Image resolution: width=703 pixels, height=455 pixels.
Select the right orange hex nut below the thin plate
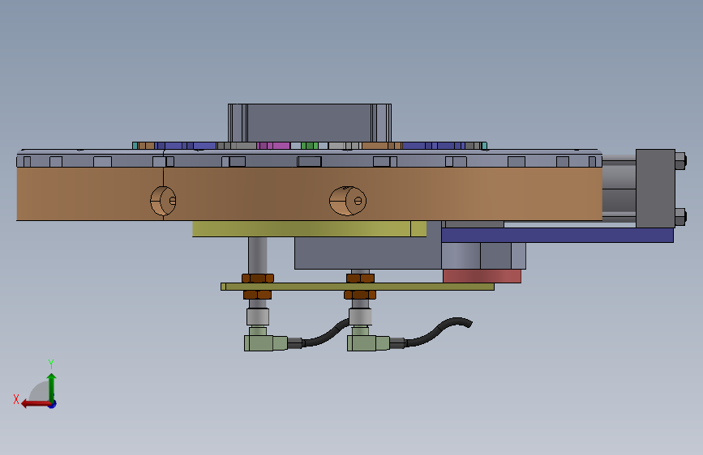(x=360, y=295)
